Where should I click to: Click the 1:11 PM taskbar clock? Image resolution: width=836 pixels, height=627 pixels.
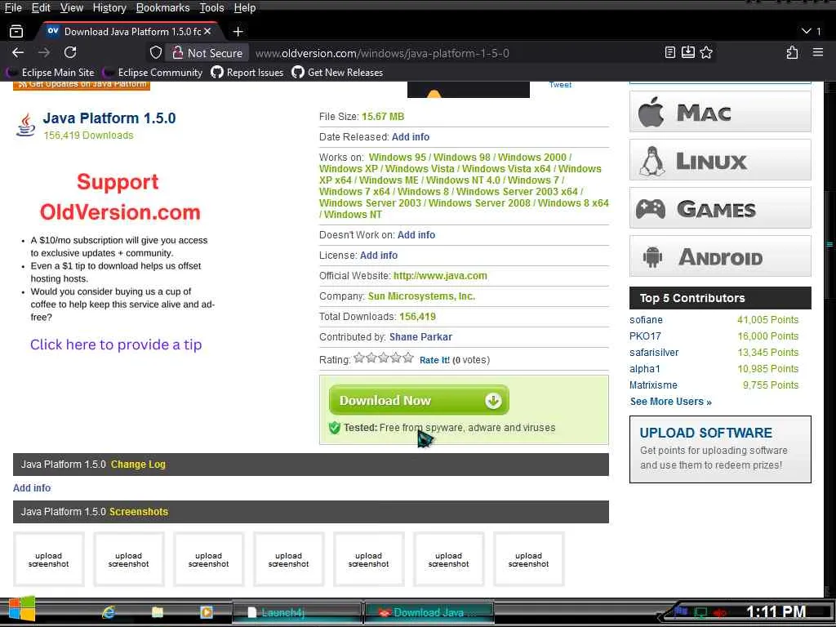776,611
